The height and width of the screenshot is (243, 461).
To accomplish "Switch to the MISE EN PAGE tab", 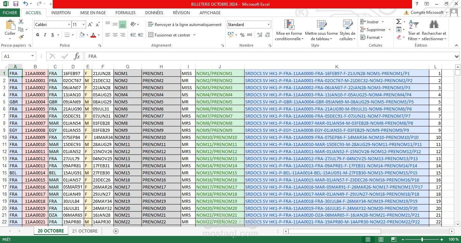I will point(93,13).
